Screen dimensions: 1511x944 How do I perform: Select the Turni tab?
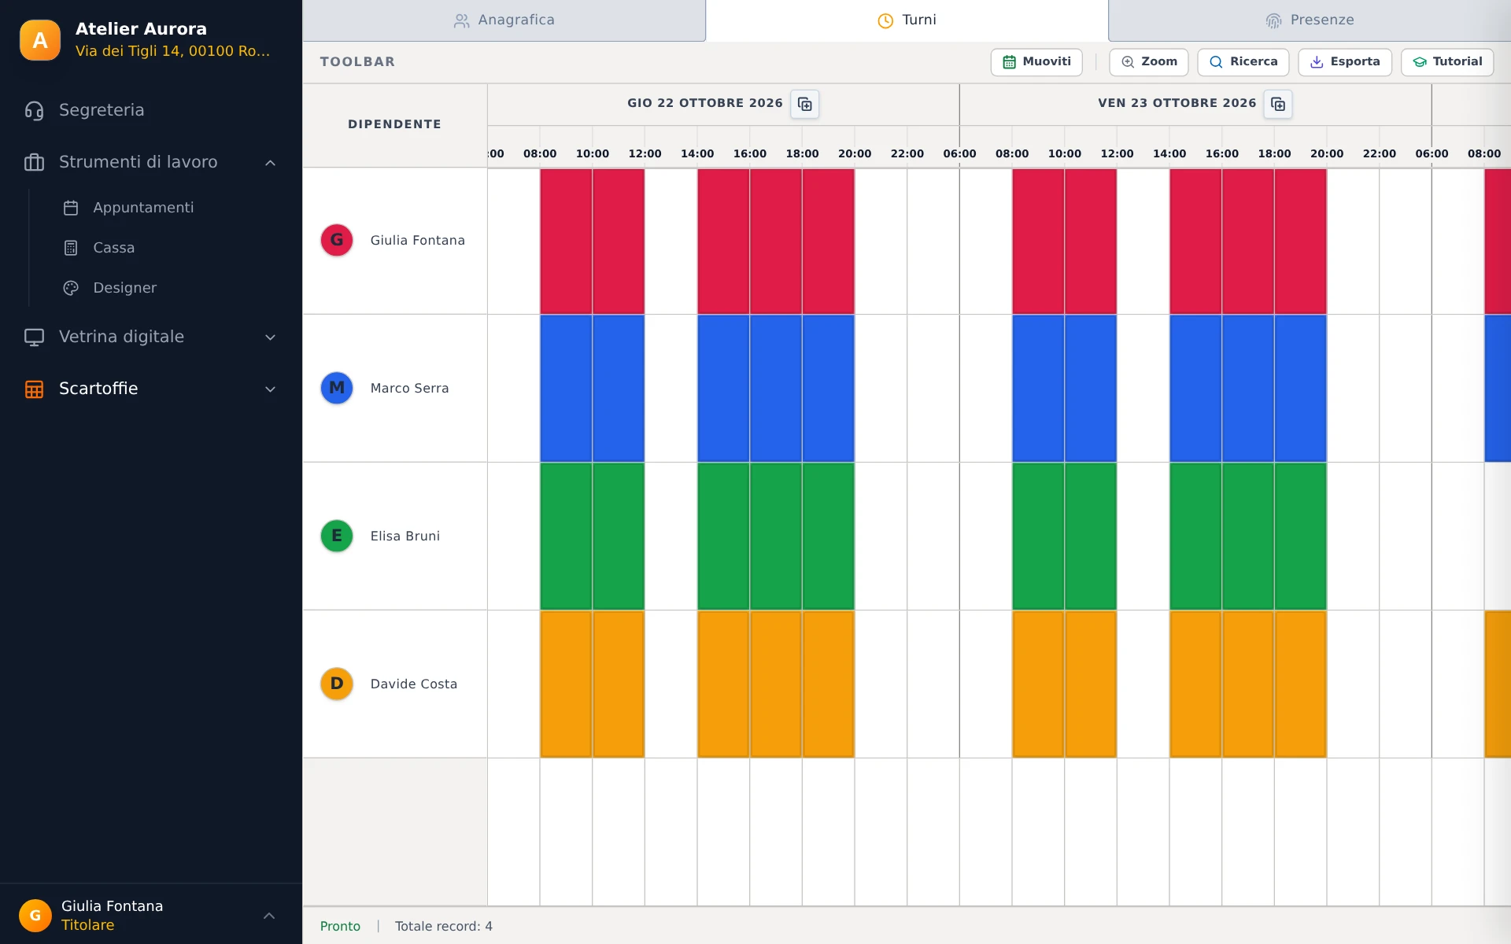click(907, 20)
